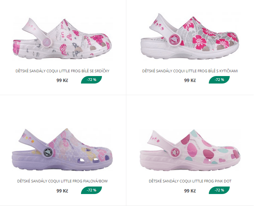Click 99 Kč price of hearts sandal

62,81
